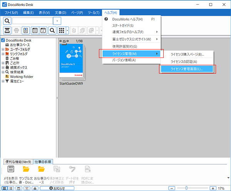The width and height of the screenshot is (231, 191).
Task: Click the search magnifier icon beside search box
Action: 7,21
